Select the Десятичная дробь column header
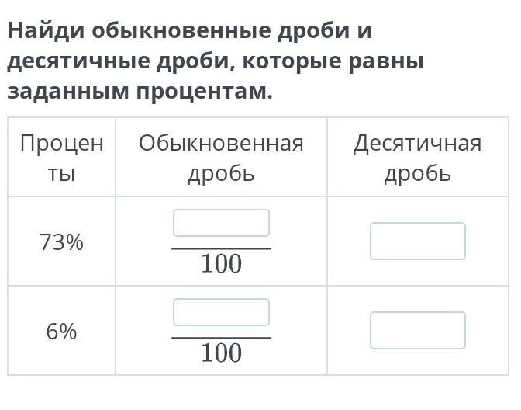The width and height of the screenshot is (521, 410). click(417, 158)
